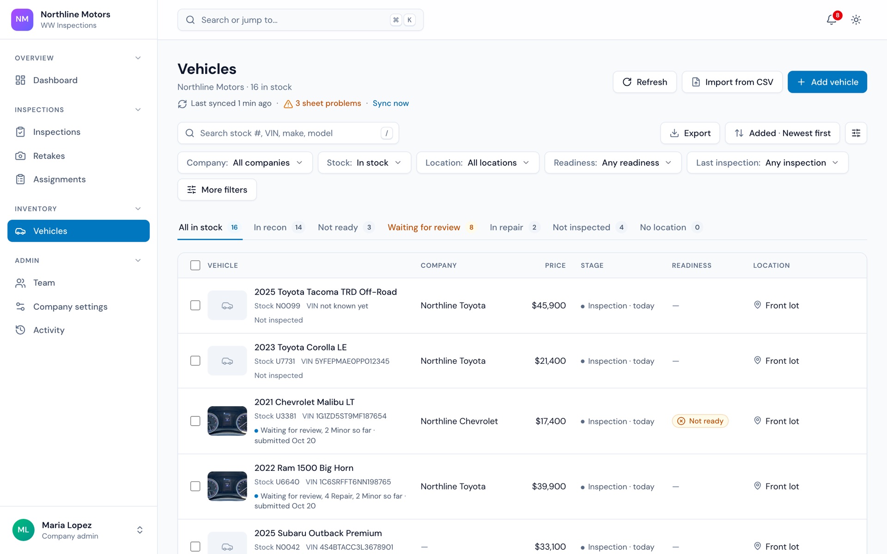Click the Export button
Viewport: 887px width, 554px height.
(x=690, y=133)
